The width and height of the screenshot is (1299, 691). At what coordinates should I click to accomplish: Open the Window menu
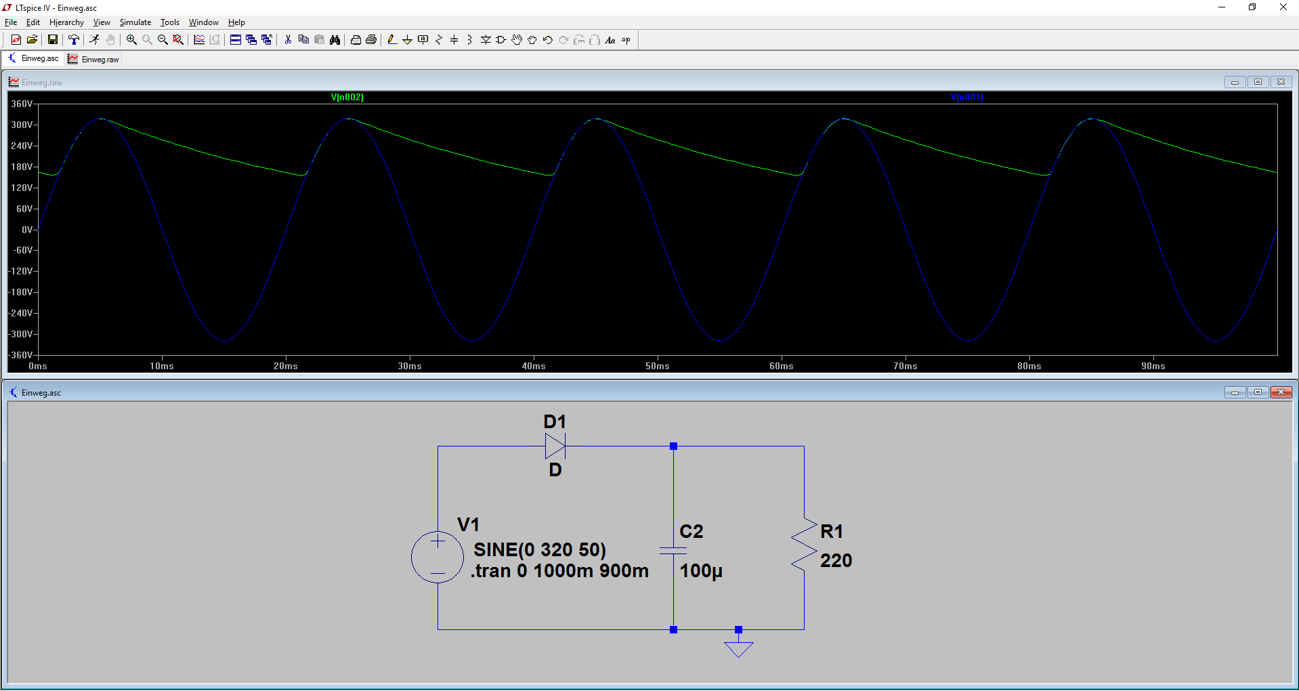(204, 22)
